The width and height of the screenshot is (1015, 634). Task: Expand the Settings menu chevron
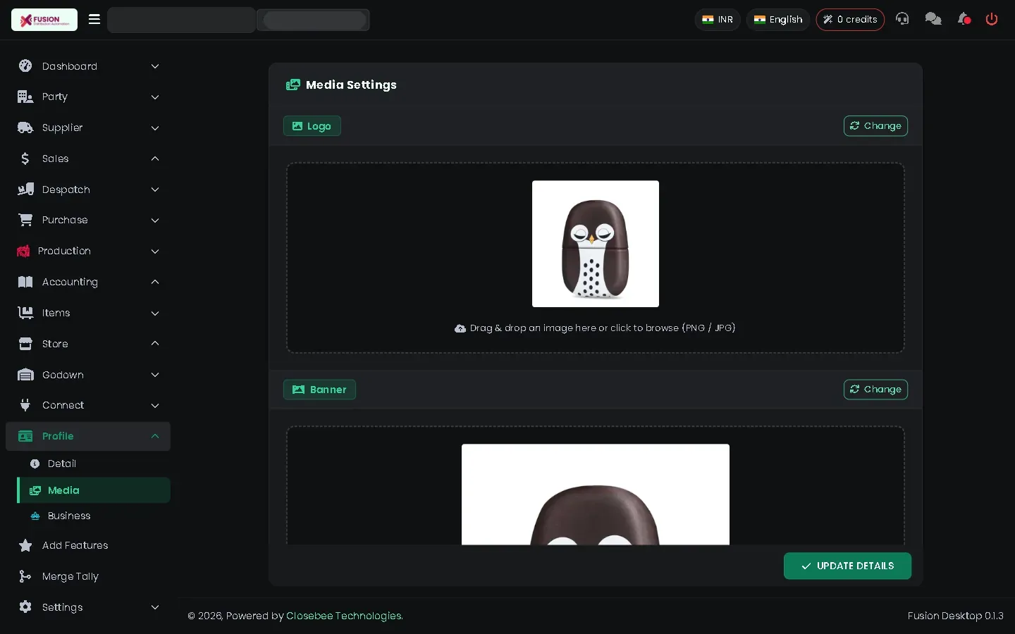[155, 607]
